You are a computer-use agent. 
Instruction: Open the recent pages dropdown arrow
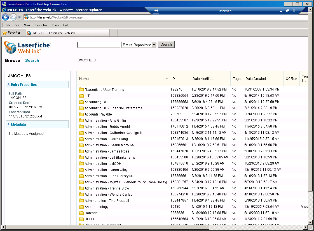click(19, 17)
